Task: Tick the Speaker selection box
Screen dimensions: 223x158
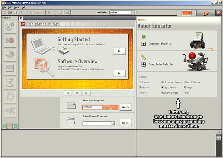Action: [140, 82]
